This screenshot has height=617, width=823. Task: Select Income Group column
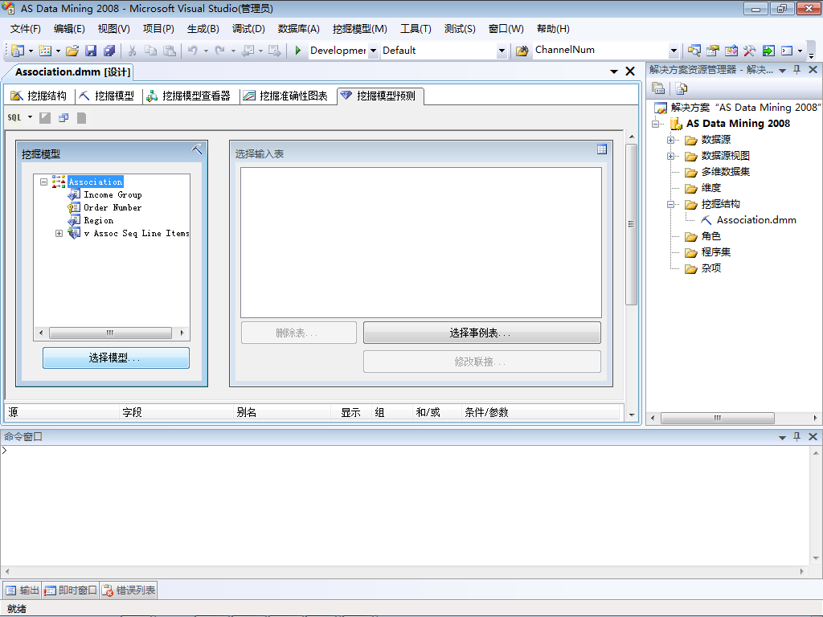[x=113, y=194]
